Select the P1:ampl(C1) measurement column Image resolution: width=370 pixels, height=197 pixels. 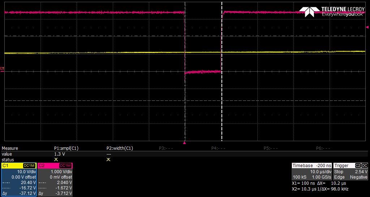click(66, 148)
